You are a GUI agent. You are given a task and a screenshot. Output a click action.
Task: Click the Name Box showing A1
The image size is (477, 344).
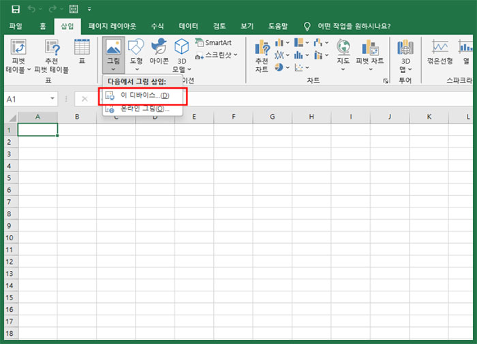click(x=31, y=99)
